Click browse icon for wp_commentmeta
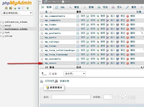The width and height of the screenshot is (144, 107). pos(77,16)
